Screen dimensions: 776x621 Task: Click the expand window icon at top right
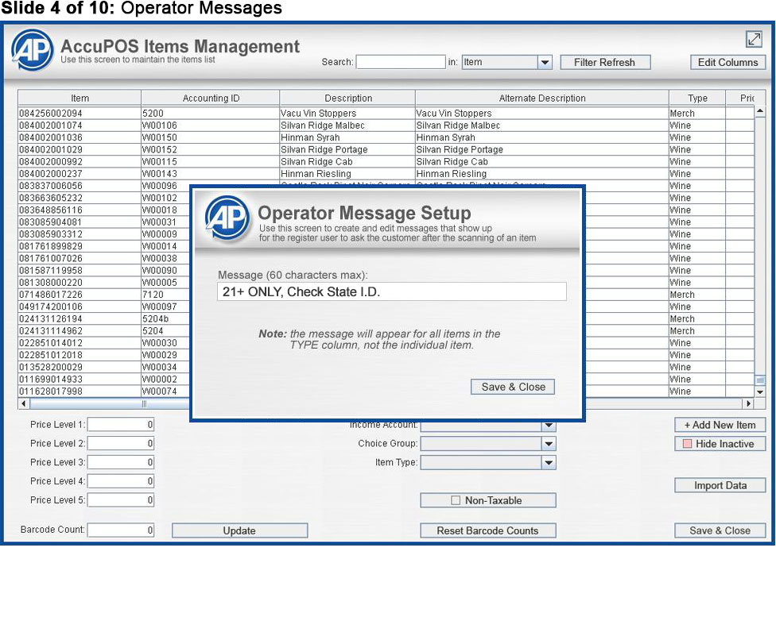[754, 39]
